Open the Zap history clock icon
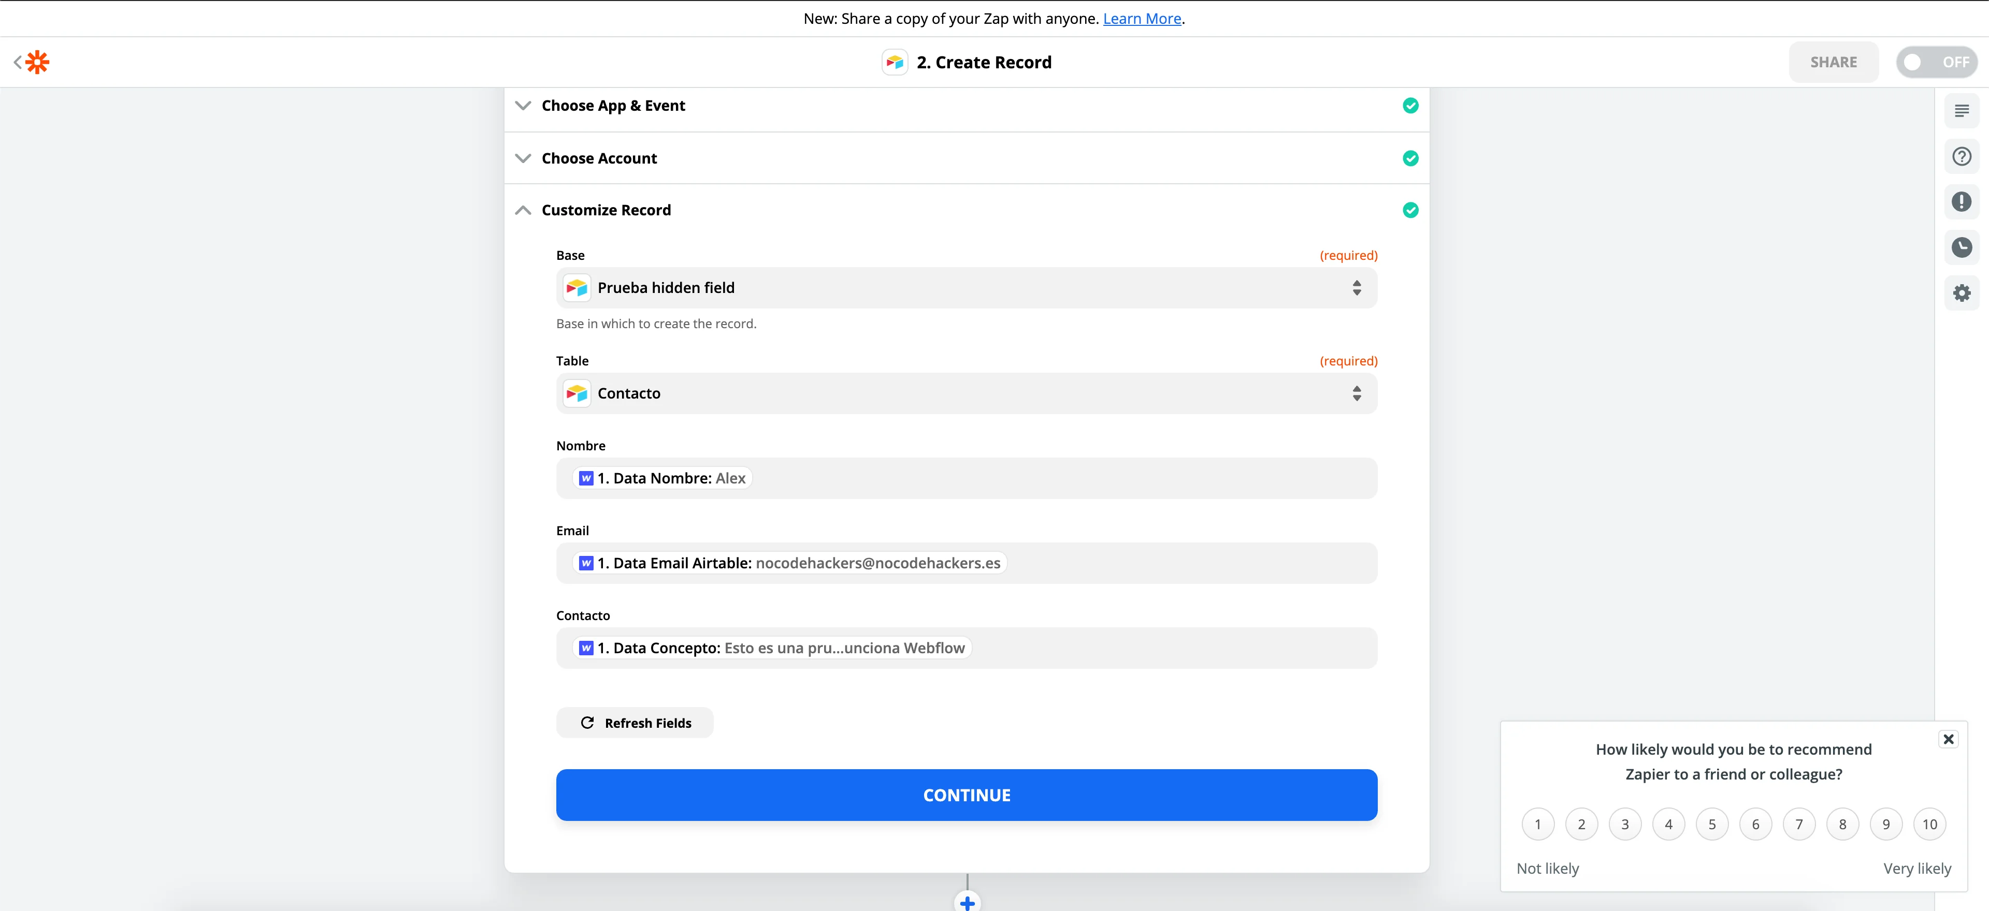 (1961, 247)
